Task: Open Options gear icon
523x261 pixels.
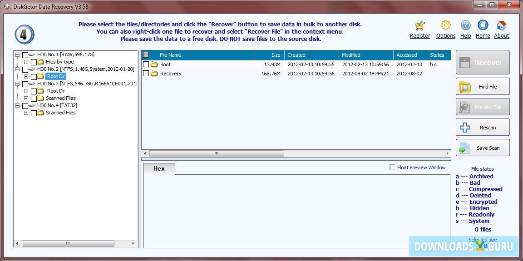Action: (446, 25)
